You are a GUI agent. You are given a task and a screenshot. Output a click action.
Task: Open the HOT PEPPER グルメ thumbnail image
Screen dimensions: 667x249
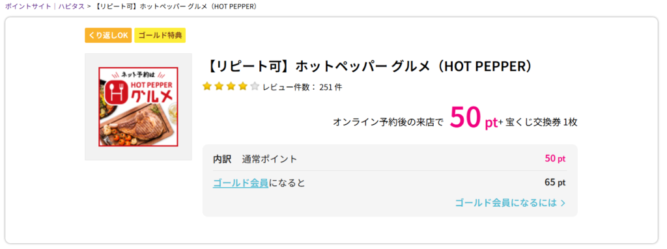point(138,107)
